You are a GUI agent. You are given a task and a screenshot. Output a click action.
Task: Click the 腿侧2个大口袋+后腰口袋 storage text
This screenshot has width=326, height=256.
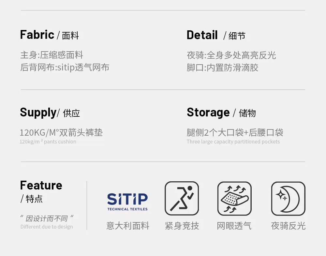pyautogui.click(x=235, y=132)
